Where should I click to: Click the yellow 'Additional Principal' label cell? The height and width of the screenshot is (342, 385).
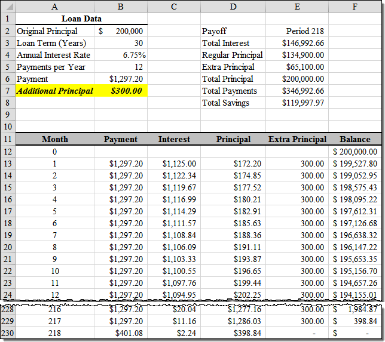[55, 91]
